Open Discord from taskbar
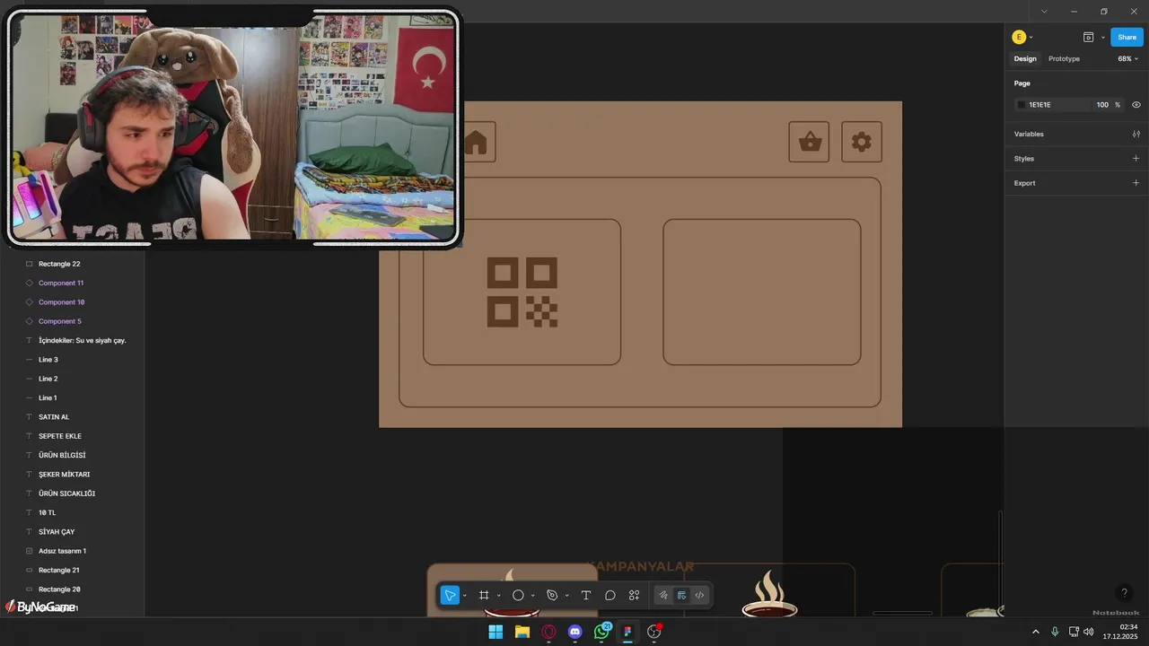Viewport: 1149px width, 646px height. tap(575, 632)
